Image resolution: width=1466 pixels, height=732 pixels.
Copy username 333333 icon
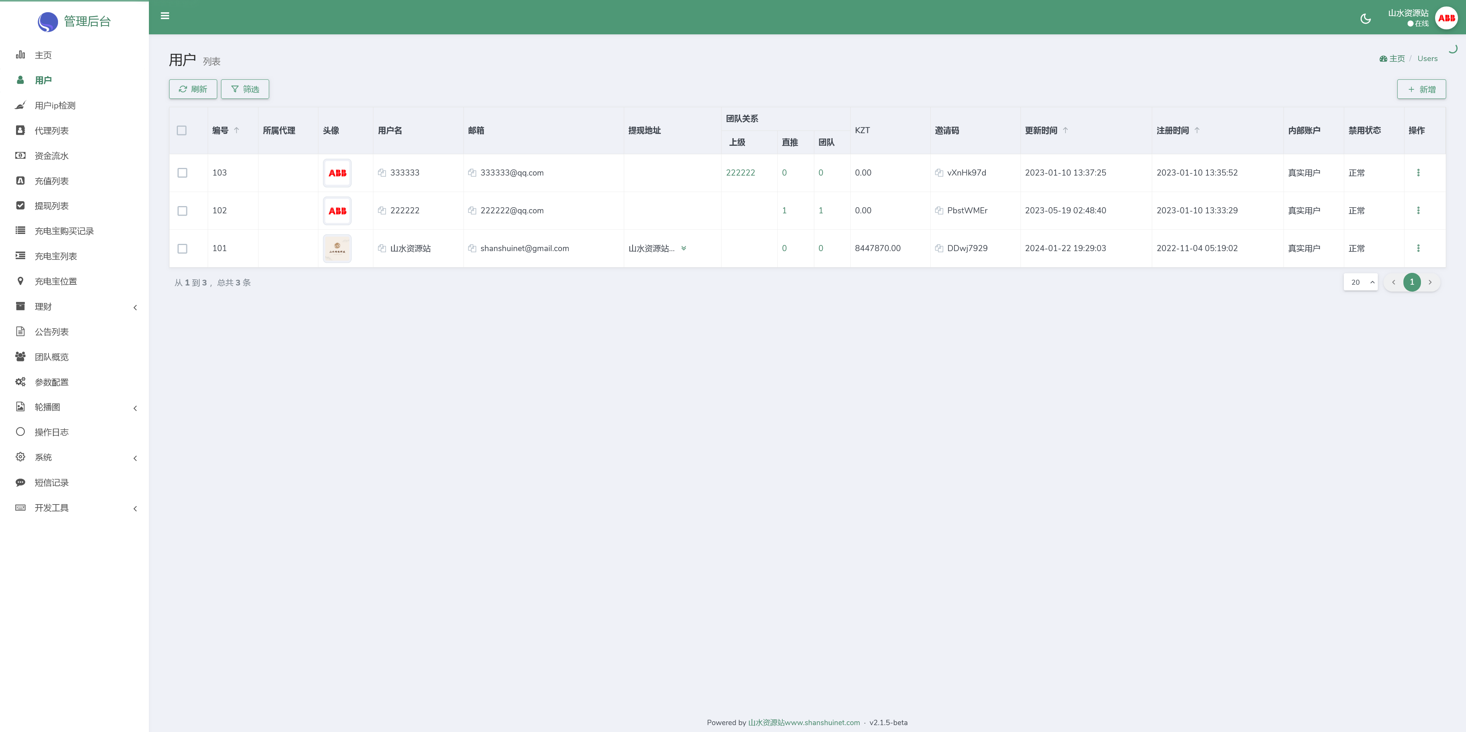[x=382, y=173]
